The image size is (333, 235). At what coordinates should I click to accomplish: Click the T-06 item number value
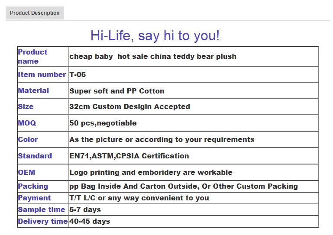tap(78, 74)
